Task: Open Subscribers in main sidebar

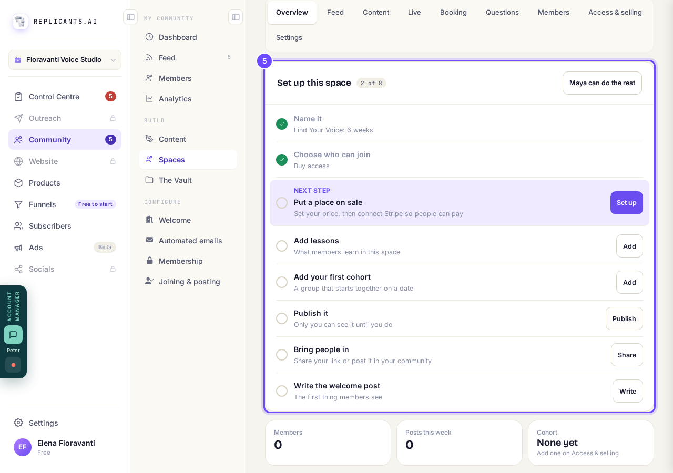Action: tap(65, 226)
